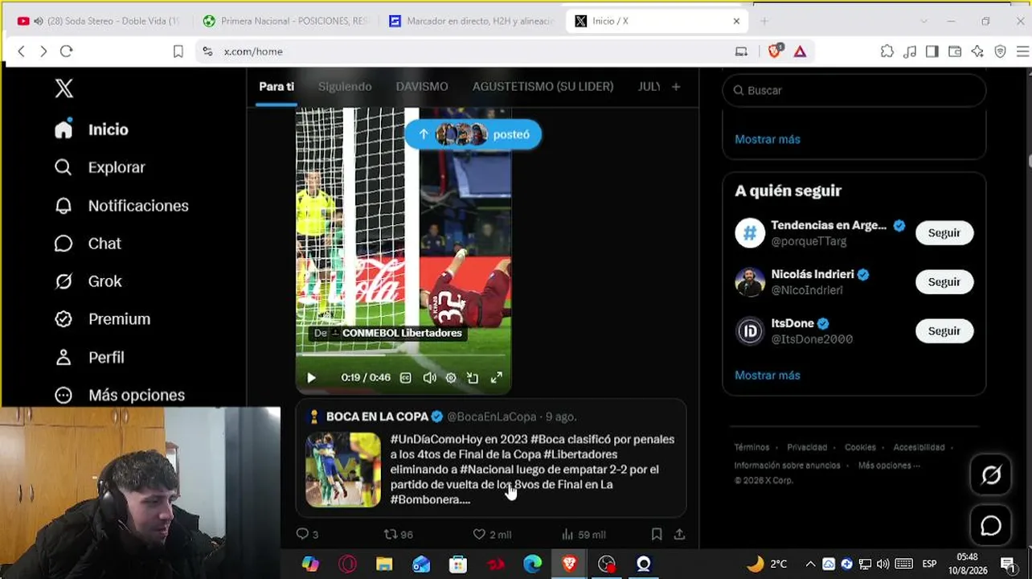Viewport: 1032px width, 579px height.
Task: Mute the video audio
Action: pos(429,378)
